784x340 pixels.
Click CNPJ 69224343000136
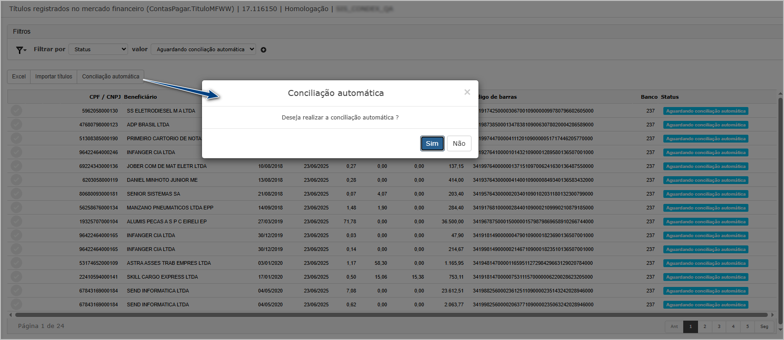pyautogui.click(x=98, y=166)
